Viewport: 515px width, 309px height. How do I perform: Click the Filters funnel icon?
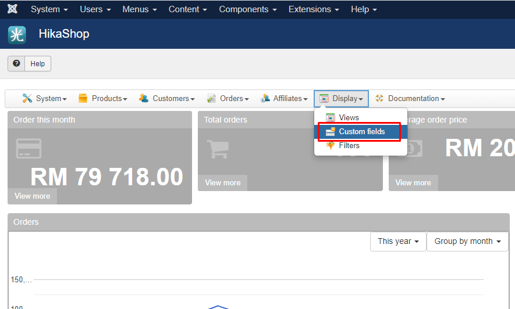pyautogui.click(x=331, y=145)
